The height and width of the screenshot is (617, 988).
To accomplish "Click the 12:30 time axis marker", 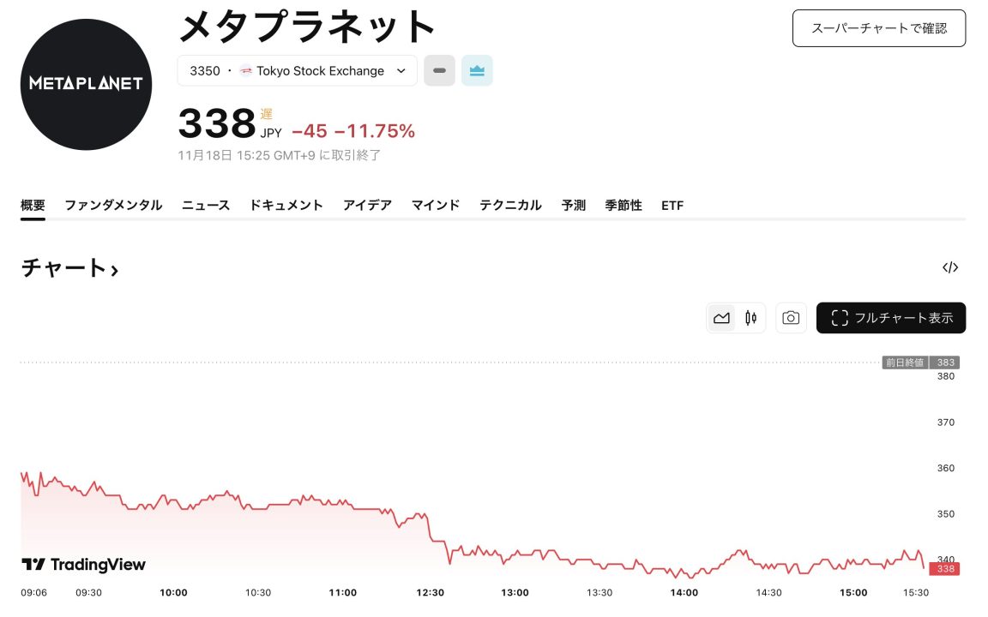I will (431, 592).
